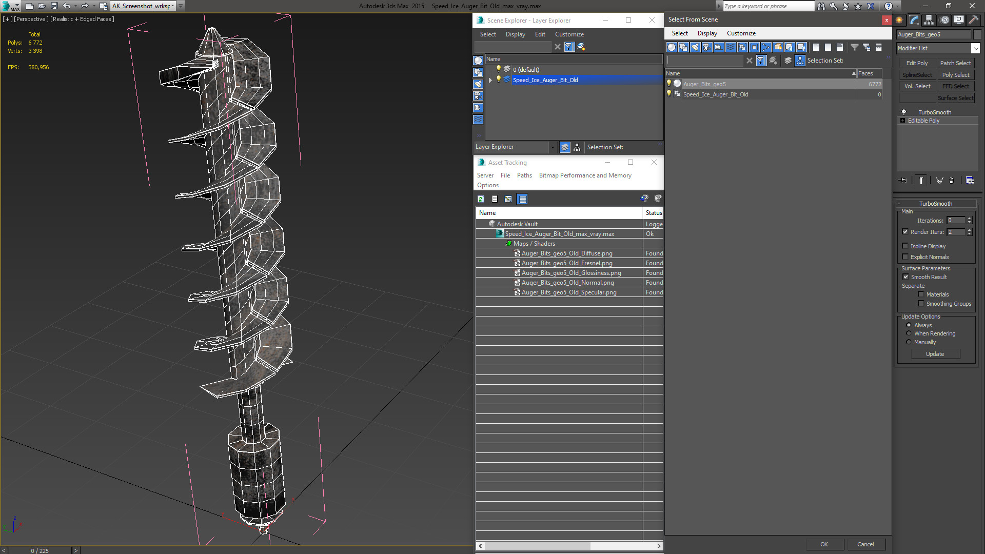
Task: Open the Modify command panel tab
Action: click(914, 20)
